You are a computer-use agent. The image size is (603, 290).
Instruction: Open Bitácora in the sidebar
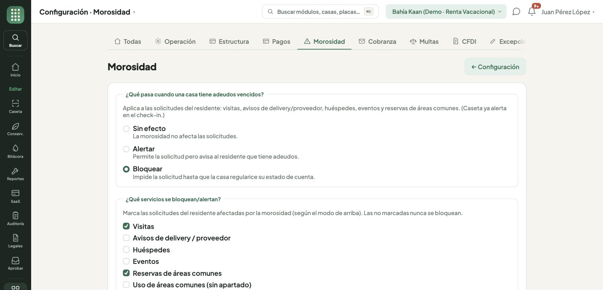pos(15,152)
